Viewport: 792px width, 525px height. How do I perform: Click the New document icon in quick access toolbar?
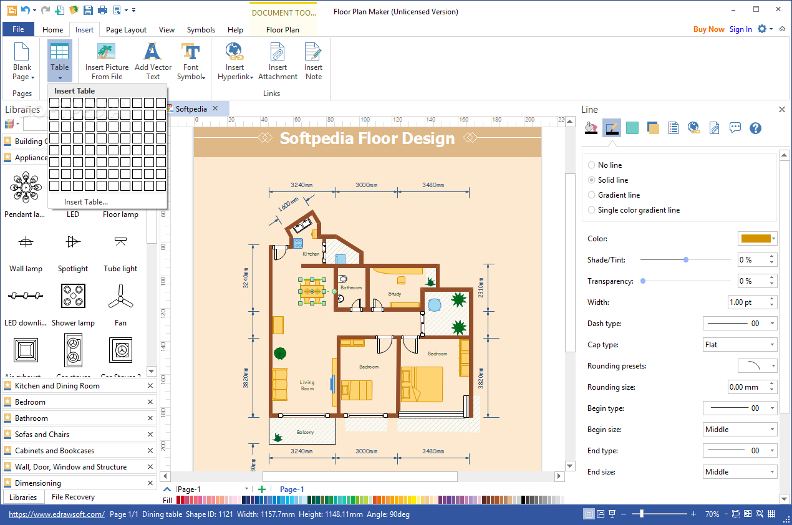coord(60,11)
